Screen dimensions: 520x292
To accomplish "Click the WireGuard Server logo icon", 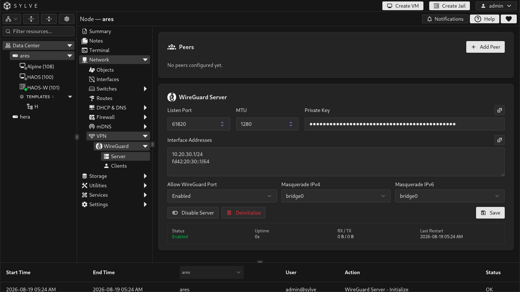I will click(171, 97).
